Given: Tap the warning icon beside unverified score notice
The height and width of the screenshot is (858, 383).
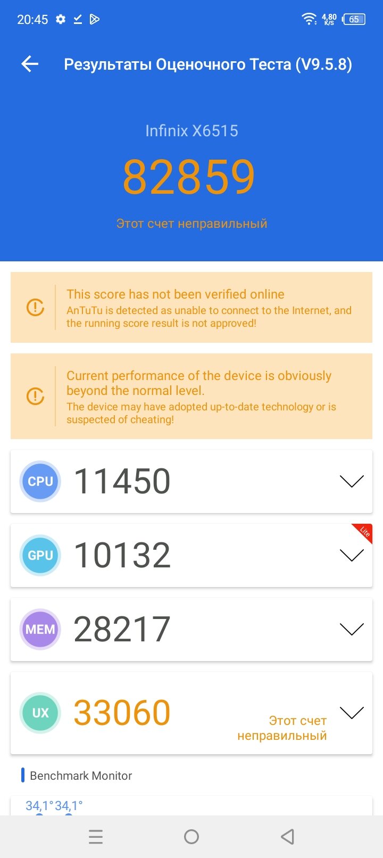Looking at the screenshot, I should pos(35,307).
